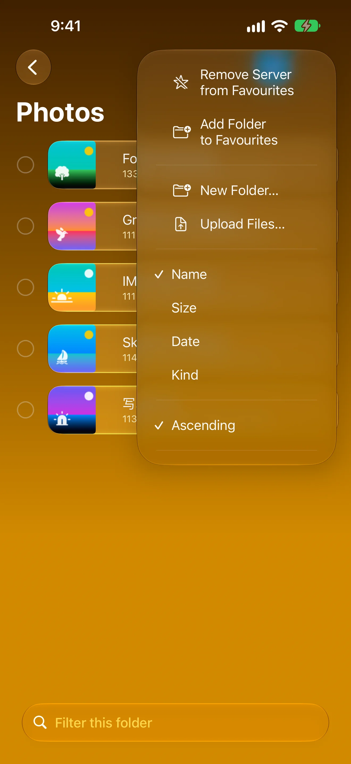Screen dimensions: 351x764
Task: Select the row with sailboat thumbnail
Action: (26, 348)
